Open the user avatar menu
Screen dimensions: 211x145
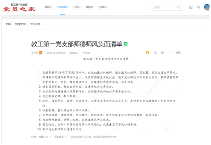coord(207,7)
